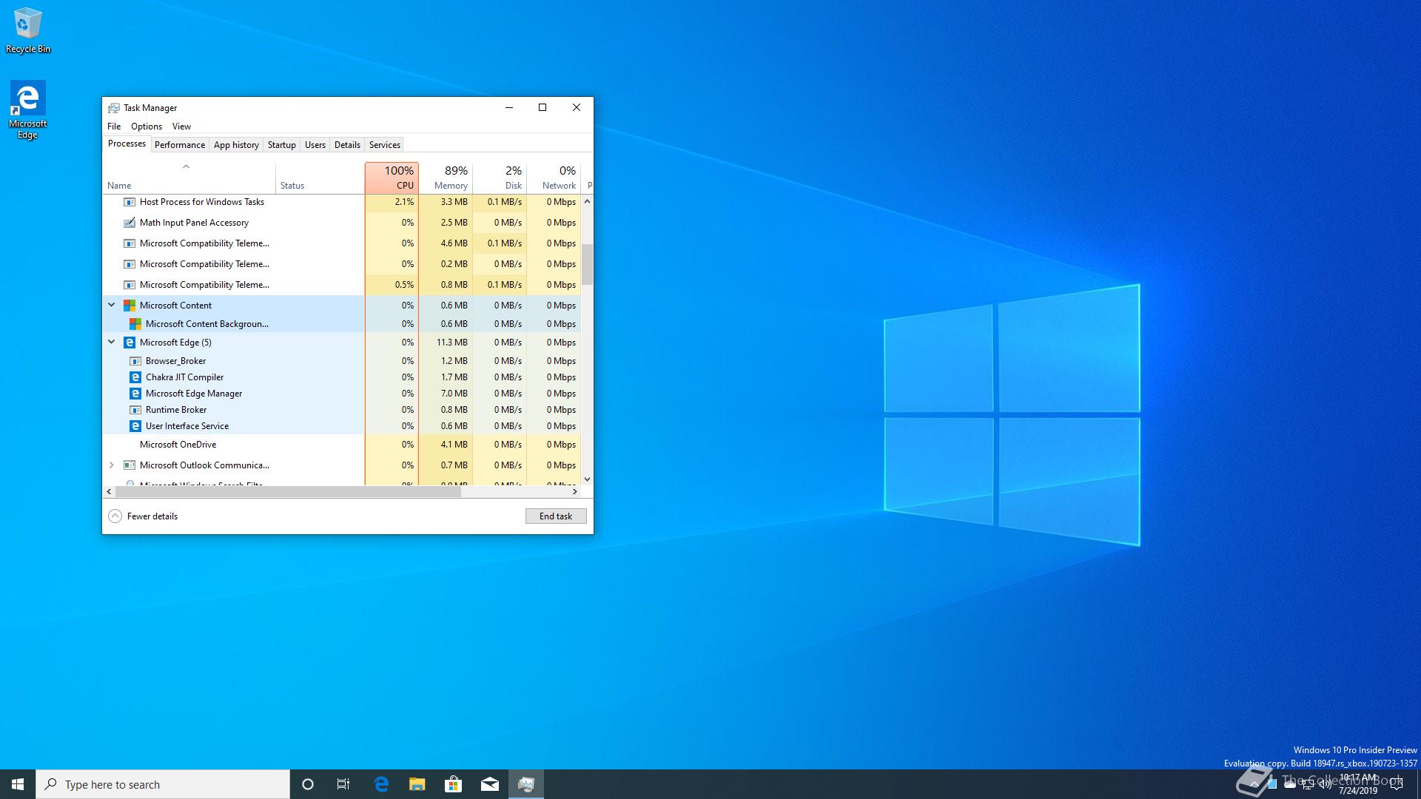Launch Edge from the taskbar
The image size is (1421, 799).
point(381,784)
